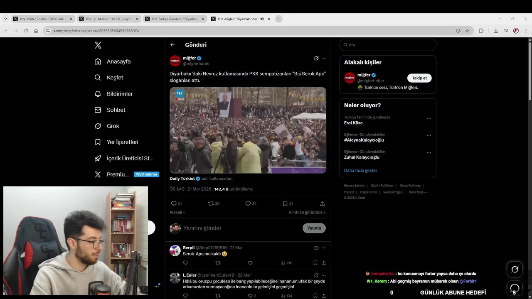This screenshot has height=299, width=532.
Task: Open Erol Köse trending topic
Action: [353, 123]
